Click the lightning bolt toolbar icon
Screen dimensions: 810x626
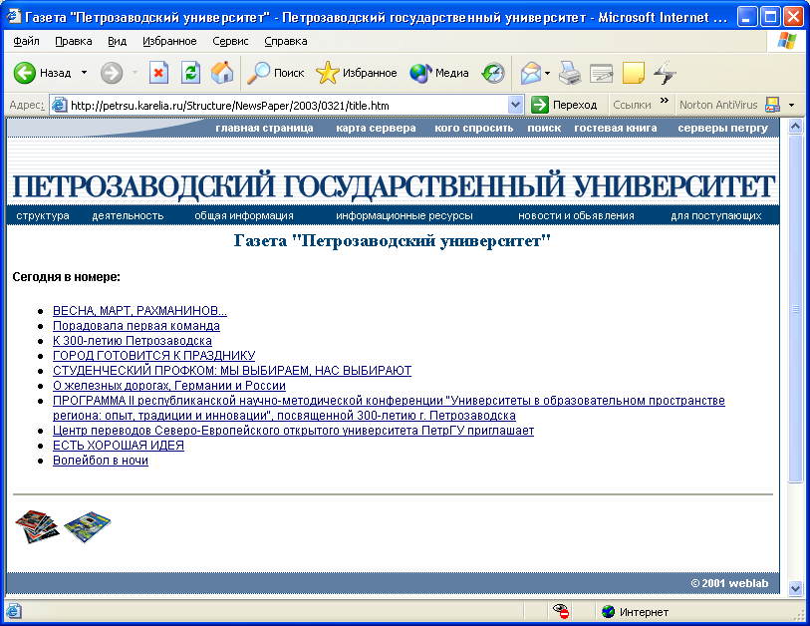665,73
